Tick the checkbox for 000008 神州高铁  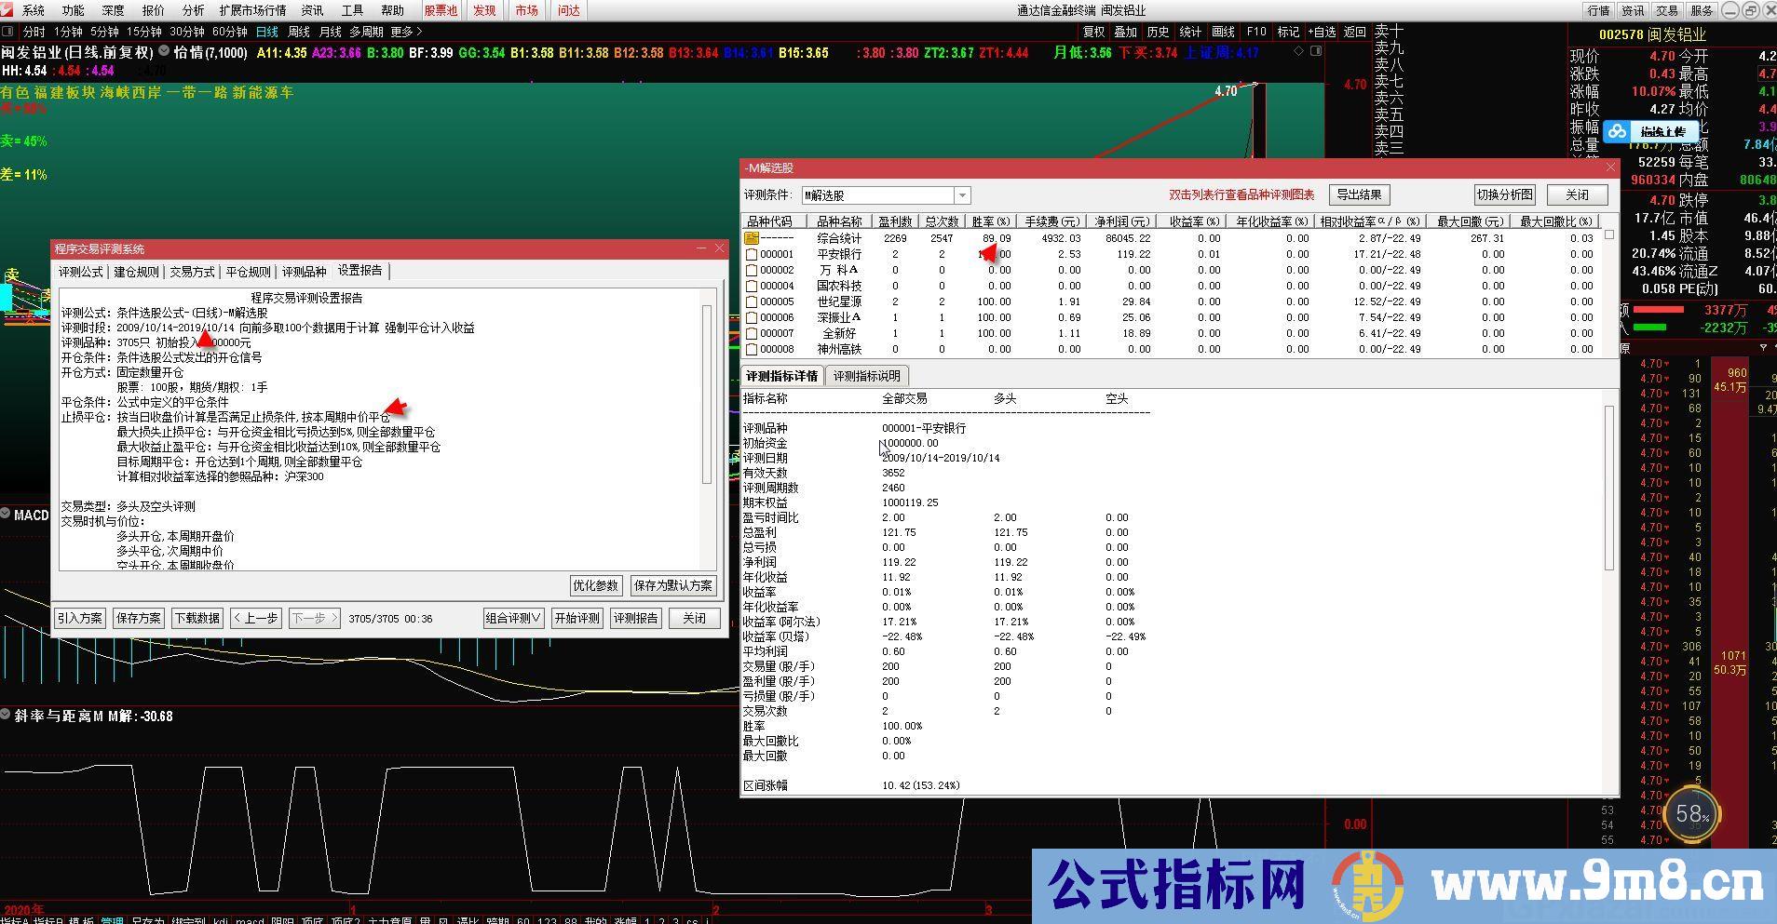[752, 349]
